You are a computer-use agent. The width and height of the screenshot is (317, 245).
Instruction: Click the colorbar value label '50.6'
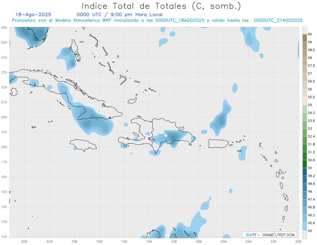pyautogui.click(x=312, y=160)
